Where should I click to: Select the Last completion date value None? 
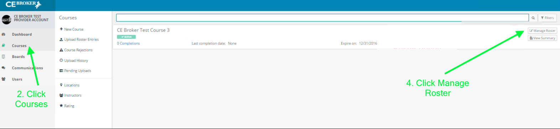click(232, 43)
